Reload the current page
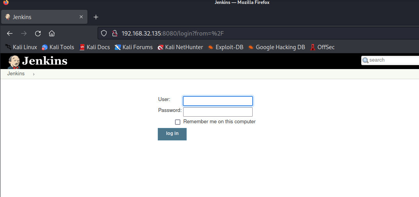 (x=38, y=34)
